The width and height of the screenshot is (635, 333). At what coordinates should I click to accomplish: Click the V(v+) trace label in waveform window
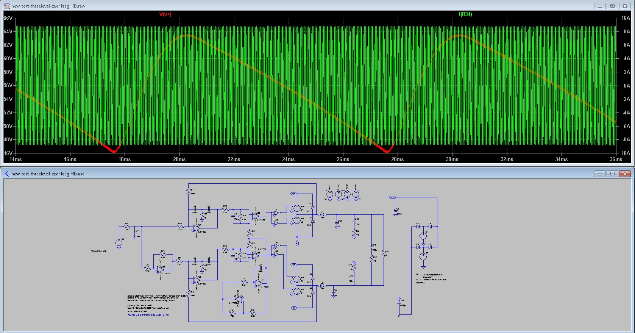tap(165, 14)
